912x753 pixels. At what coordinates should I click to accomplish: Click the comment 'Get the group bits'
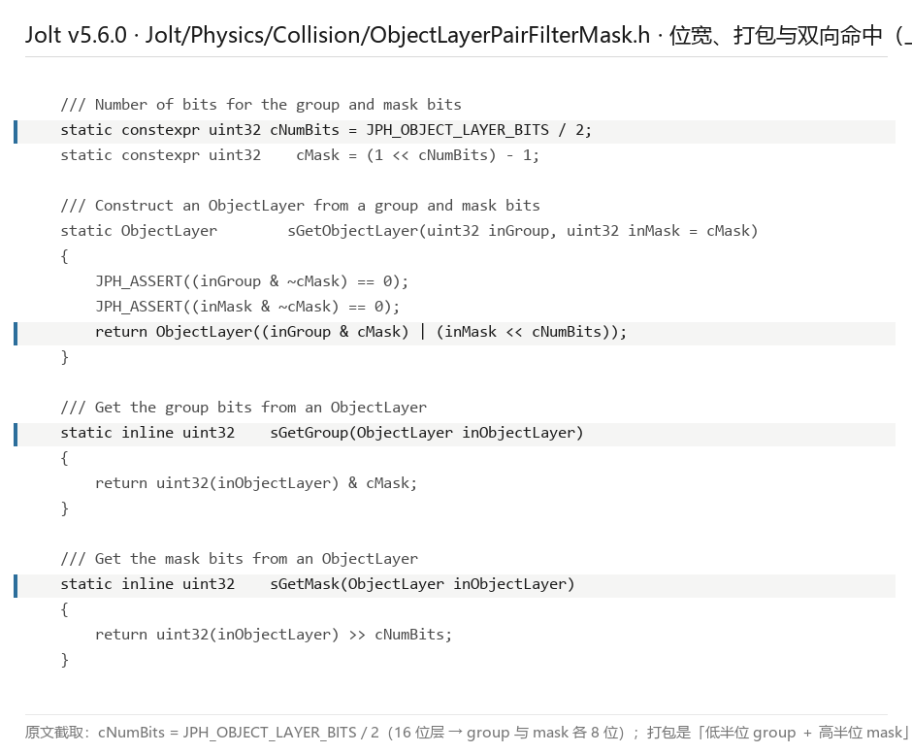tap(244, 408)
